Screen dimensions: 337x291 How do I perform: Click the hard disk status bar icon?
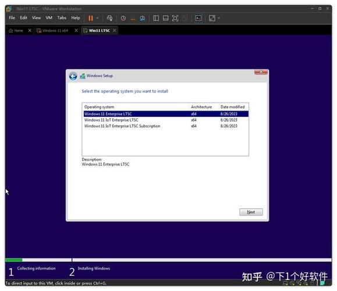pyautogui.click(x=286, y=283)
